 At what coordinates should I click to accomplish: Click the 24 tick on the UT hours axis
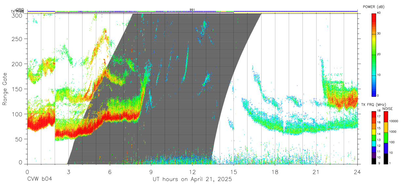[x=357, y=171]
